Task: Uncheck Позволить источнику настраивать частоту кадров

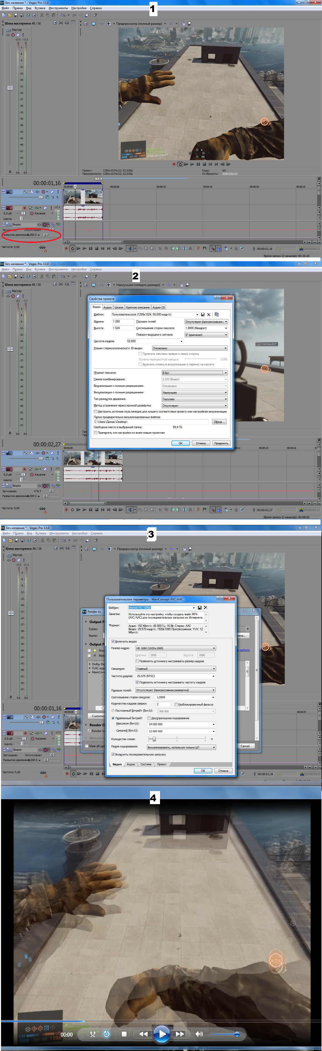Action: [137, 682]
